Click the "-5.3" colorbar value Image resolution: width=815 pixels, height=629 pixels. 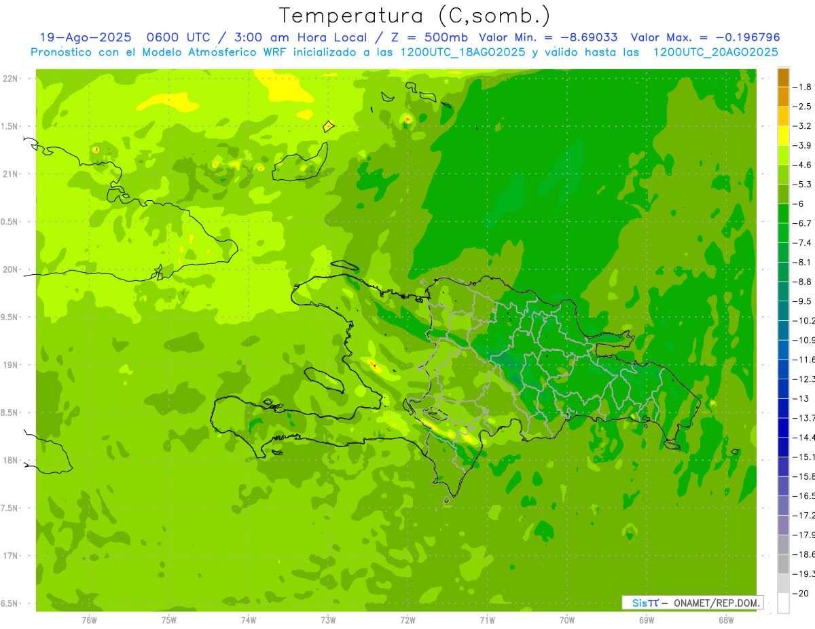coord(802,185)
